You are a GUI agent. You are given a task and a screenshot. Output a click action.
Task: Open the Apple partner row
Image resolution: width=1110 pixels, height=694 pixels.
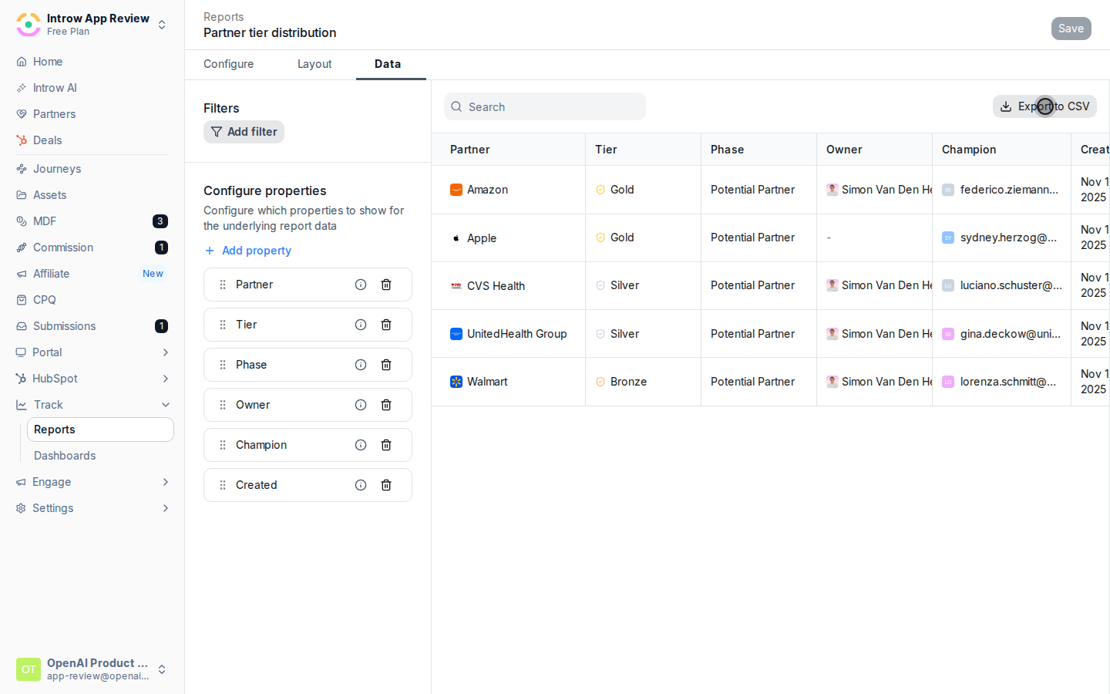(482, 238)
